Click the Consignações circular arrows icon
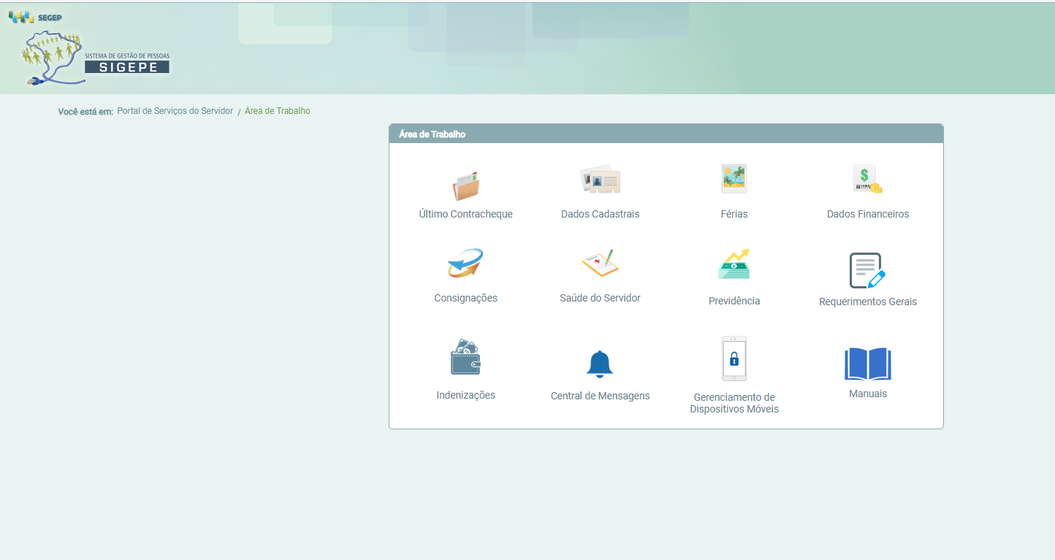The width and height of the screenshot is (1055, 560). [465, 264]
